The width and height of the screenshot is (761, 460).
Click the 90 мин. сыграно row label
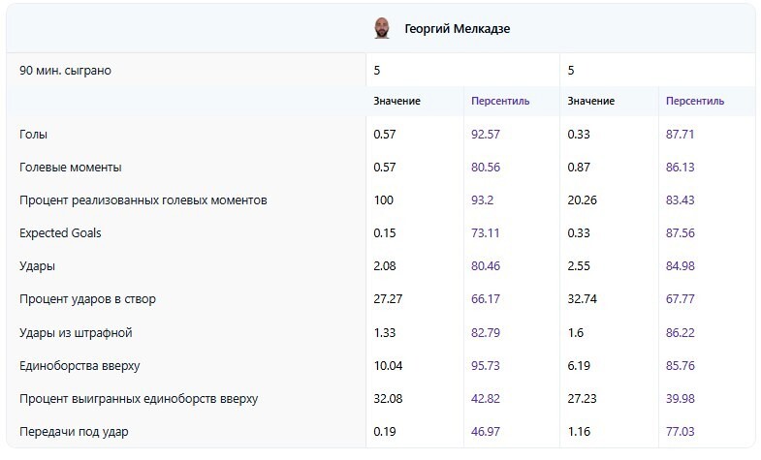65,71
